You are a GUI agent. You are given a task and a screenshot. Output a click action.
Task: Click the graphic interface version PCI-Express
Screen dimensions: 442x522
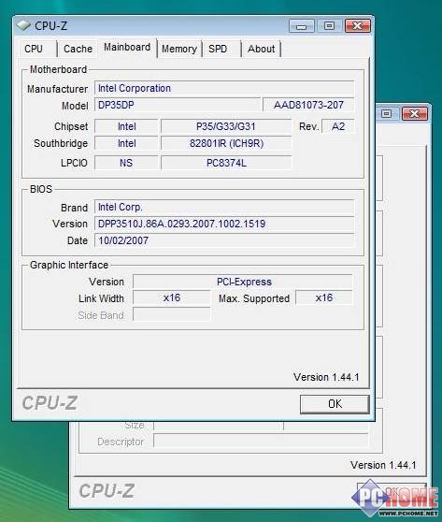tap(242, 282)
